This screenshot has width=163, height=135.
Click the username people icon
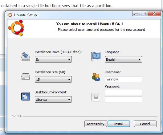click(96, 77)
